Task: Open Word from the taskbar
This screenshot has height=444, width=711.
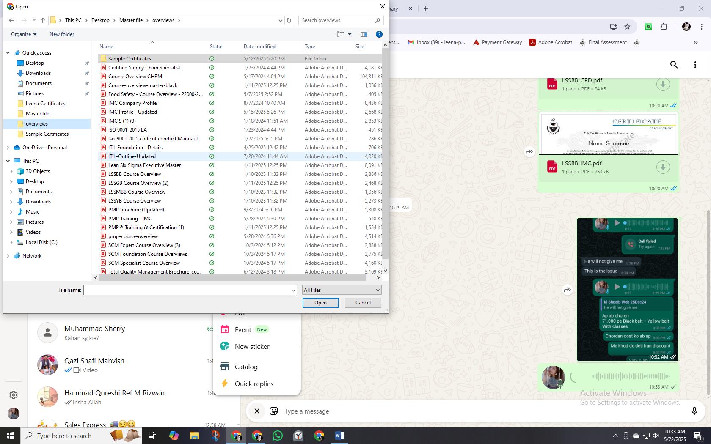Action: [x=339, y=436]
